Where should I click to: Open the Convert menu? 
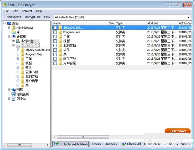tap(27, 11)
